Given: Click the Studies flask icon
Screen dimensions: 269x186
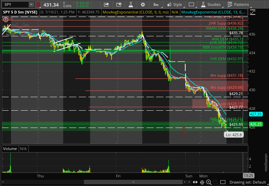Looking at the screenshot, I should [x=203, y=4].
